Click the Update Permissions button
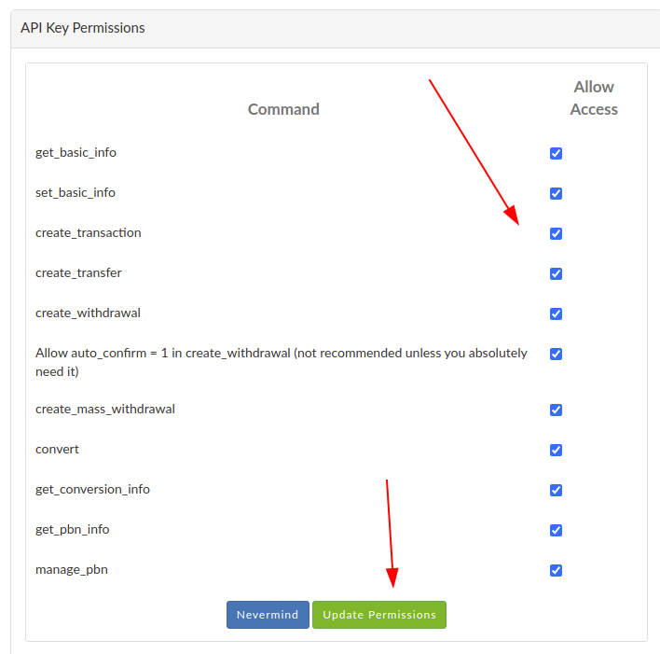This screenshot has height=654, width=660. click(x=379, y=615)
